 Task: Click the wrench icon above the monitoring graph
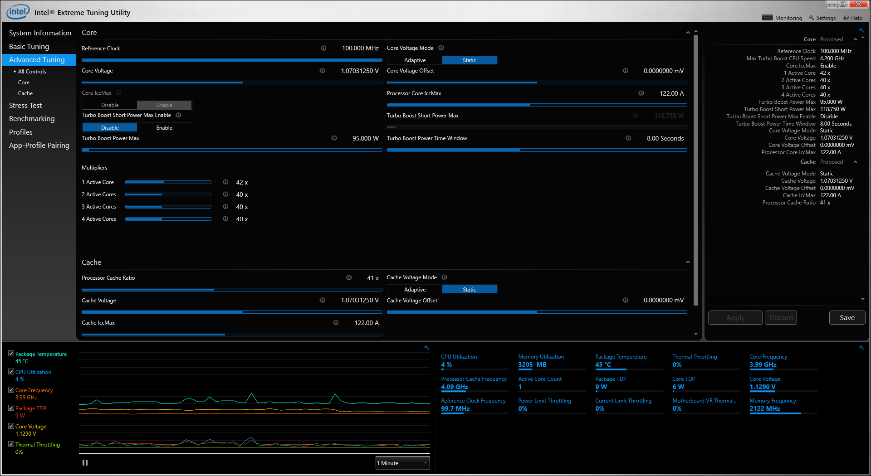pos(426,347)
